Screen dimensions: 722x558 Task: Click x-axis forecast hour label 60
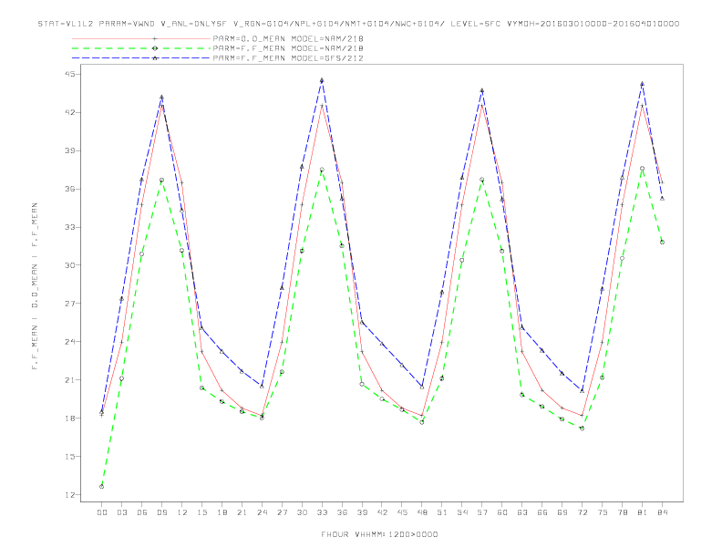502,512
